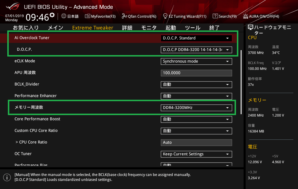Click the EZ Tuning Wizard bulb icon

[165, 16]
